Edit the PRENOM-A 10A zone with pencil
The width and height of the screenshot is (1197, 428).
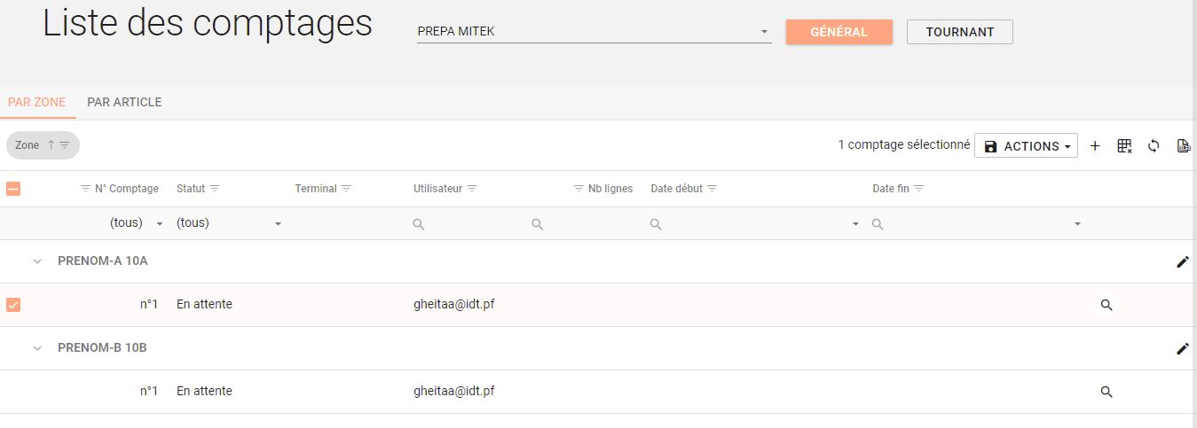pyautogui.click(x=1182, y=261)
